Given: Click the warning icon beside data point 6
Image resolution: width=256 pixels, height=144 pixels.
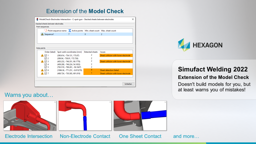Looking at the screenshot, I should pyautogui.click(x=41, y=70).
